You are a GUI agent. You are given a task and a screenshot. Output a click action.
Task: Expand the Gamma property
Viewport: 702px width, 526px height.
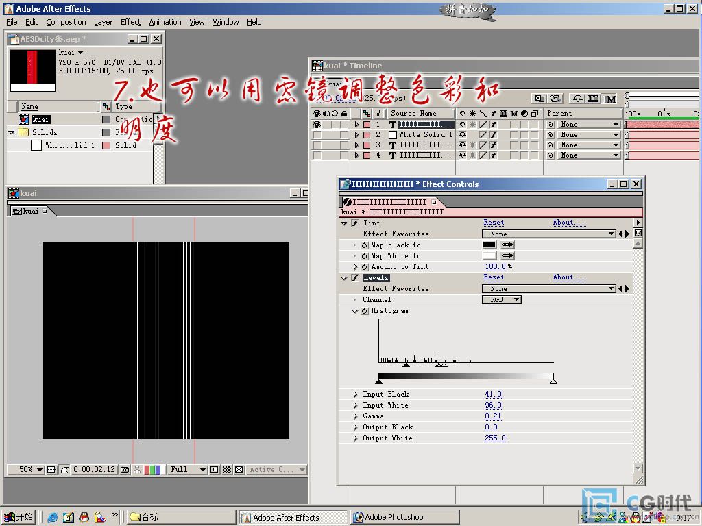point(356,416)
